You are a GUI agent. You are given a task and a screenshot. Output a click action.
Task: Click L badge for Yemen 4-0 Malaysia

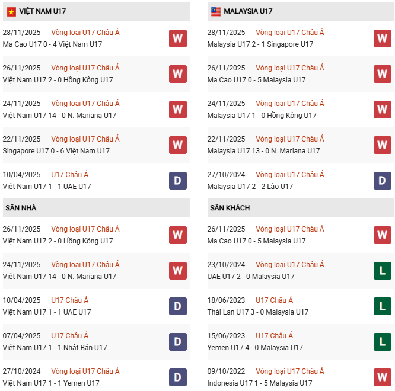coord(383,342)
